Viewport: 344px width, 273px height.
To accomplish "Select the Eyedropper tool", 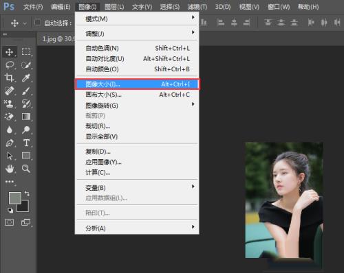I will [x=26, y=78].
